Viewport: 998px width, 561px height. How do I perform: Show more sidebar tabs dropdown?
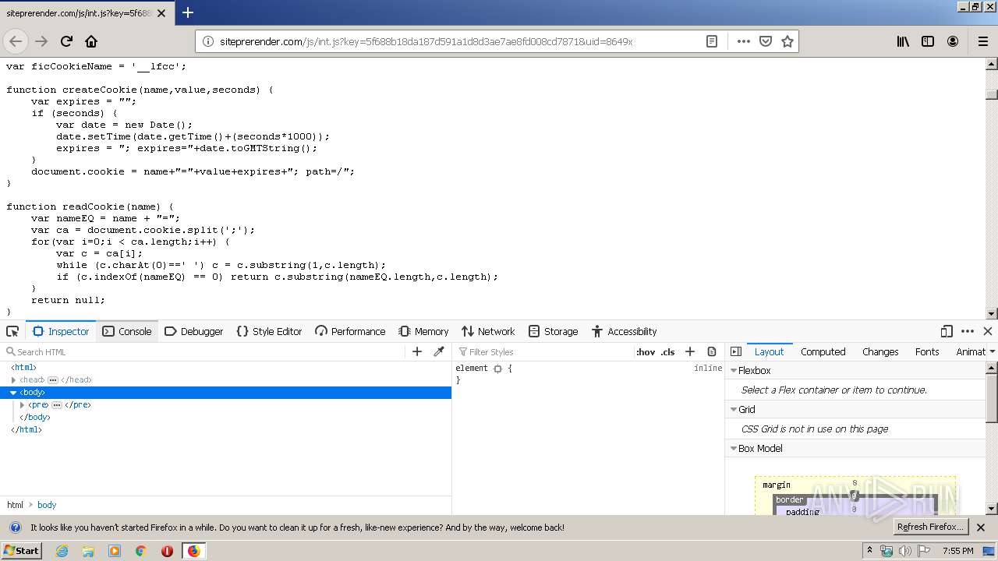992,351
